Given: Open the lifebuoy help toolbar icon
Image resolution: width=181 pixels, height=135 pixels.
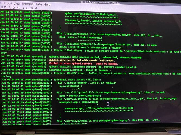Looking at the screenshot, I should 36,8.
